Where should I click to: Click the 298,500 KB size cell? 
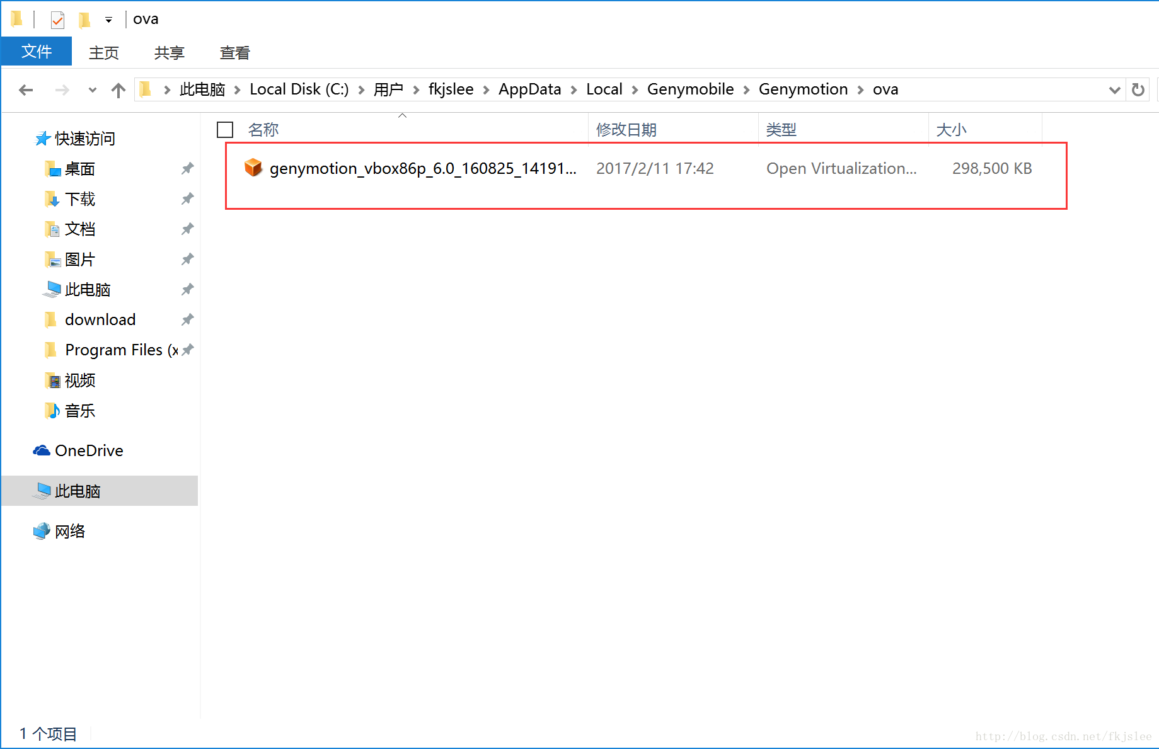[992, 169]
